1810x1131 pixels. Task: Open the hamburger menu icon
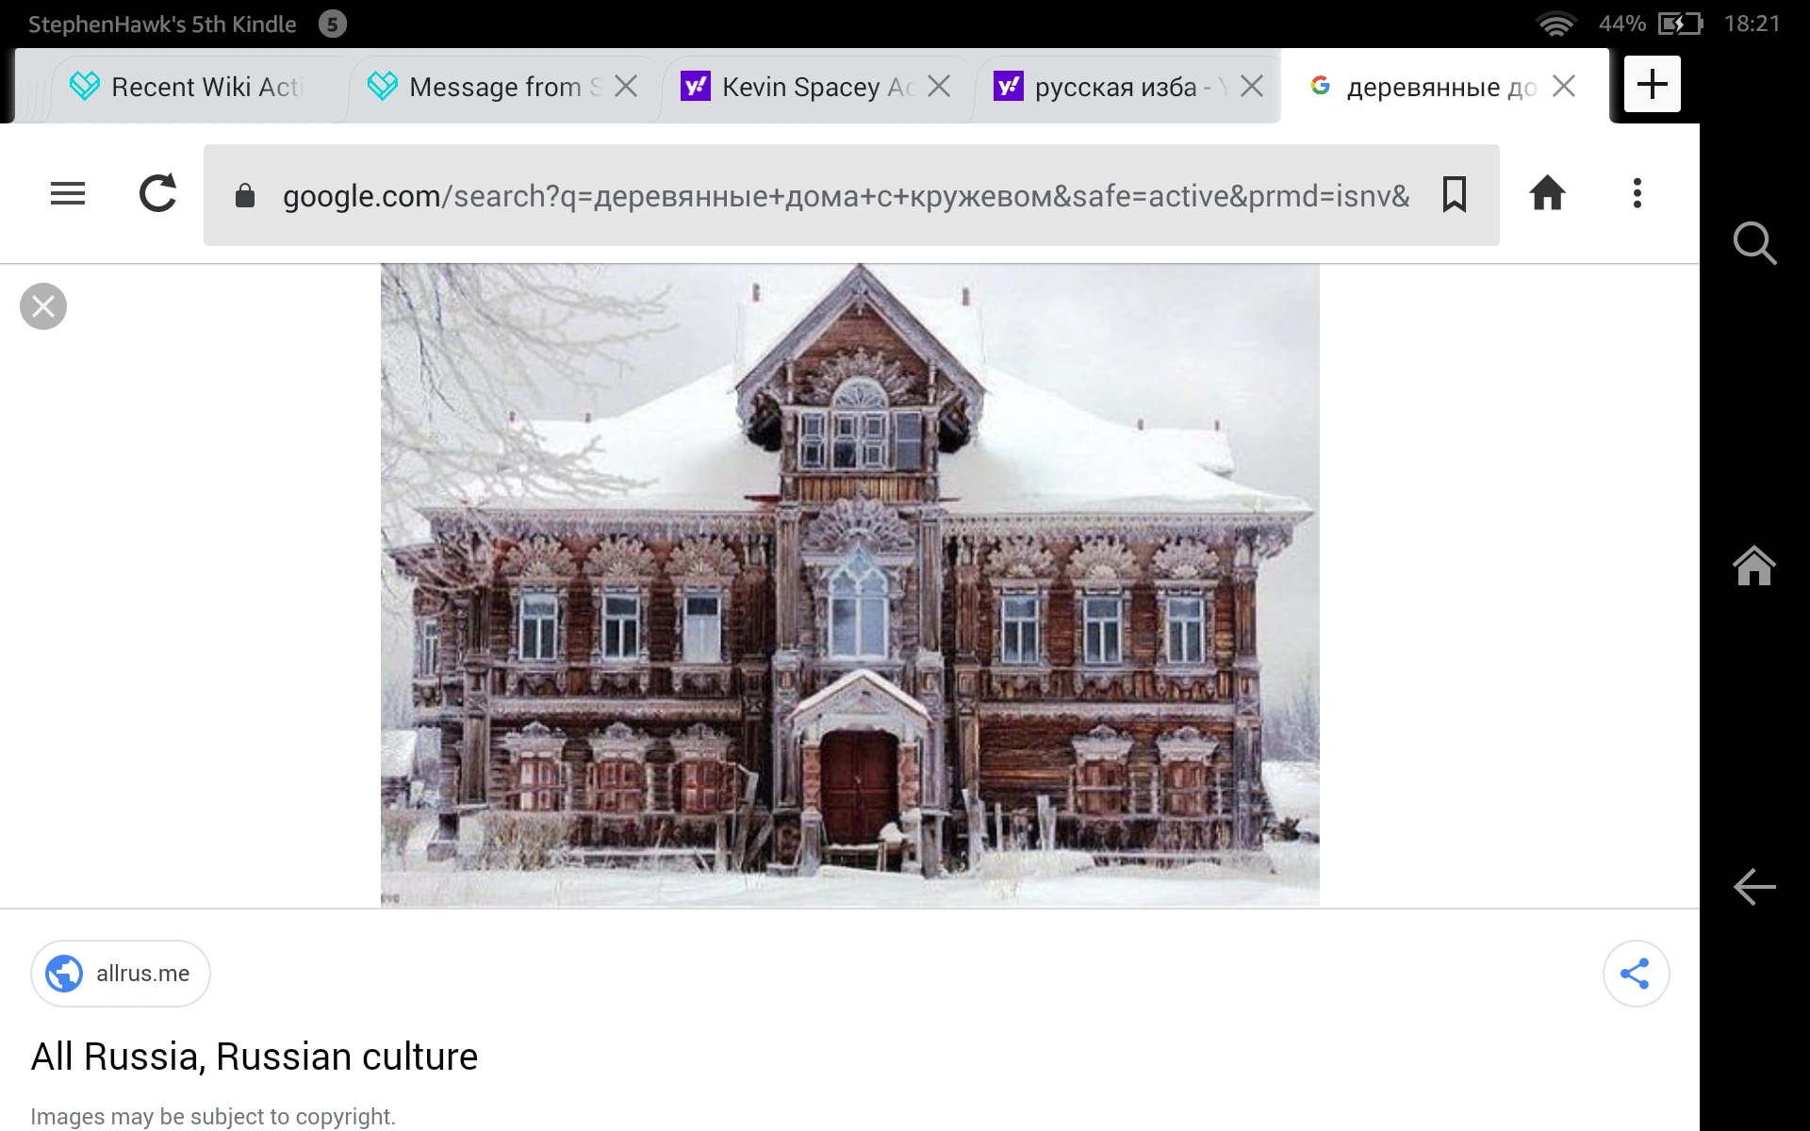pyautogui.click(x=68, y=194)
